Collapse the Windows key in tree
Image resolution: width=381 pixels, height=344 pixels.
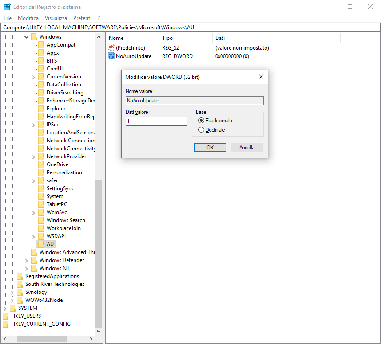pyautogui.click(x=27, y=37)
